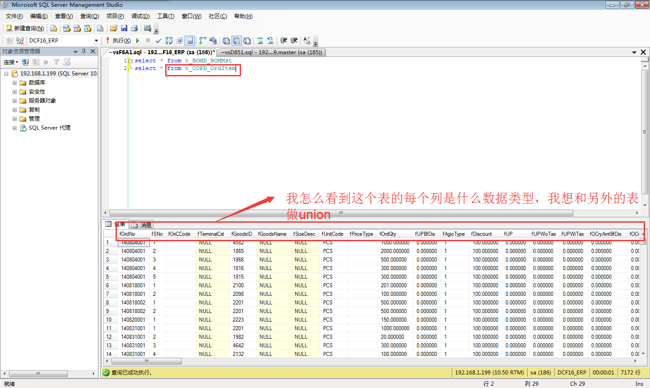Click the Comment selected lines icon
The width and height of the screenshot is (650, 388).
tap(260, 41)
